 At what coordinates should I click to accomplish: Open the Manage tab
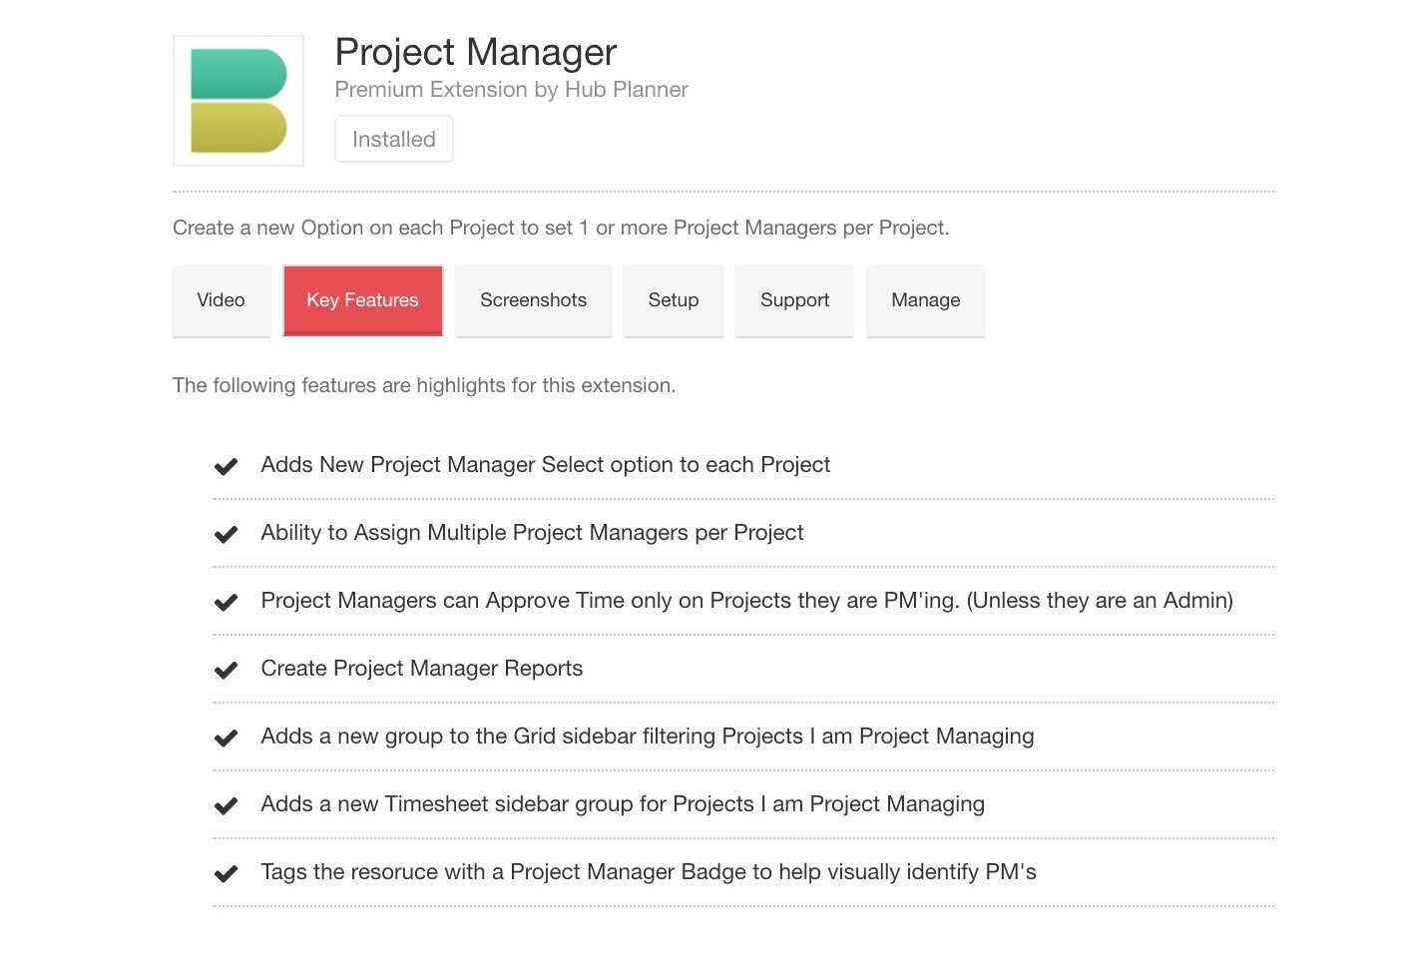point(925,300)
